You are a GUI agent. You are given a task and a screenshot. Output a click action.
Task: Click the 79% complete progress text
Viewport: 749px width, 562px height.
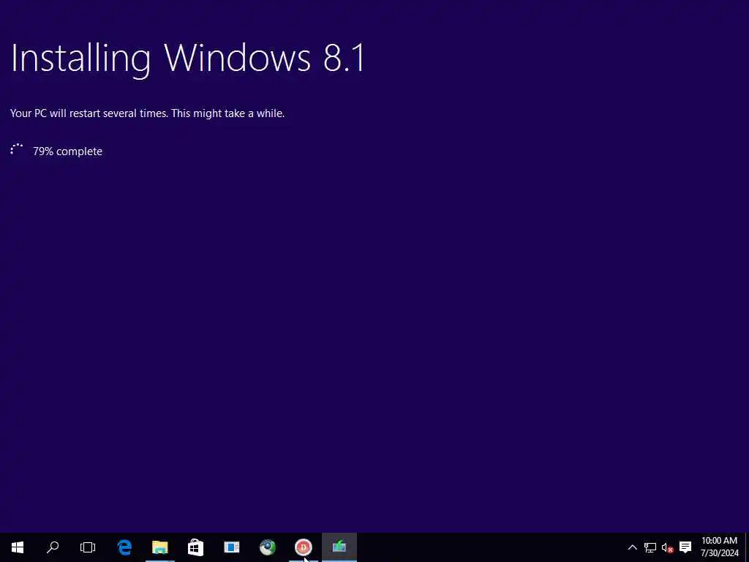pyautogui.click(x=67, y=151)
